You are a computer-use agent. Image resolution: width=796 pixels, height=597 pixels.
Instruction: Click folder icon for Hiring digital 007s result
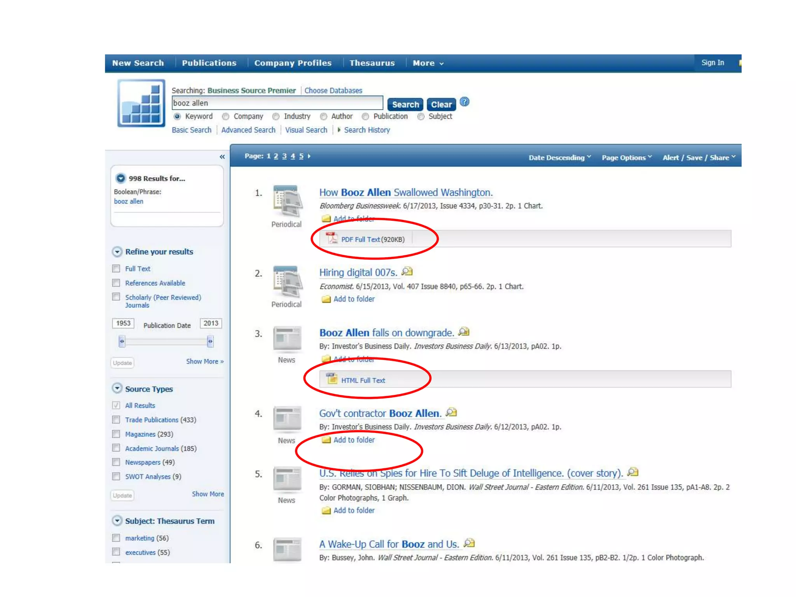coord(326,299)
